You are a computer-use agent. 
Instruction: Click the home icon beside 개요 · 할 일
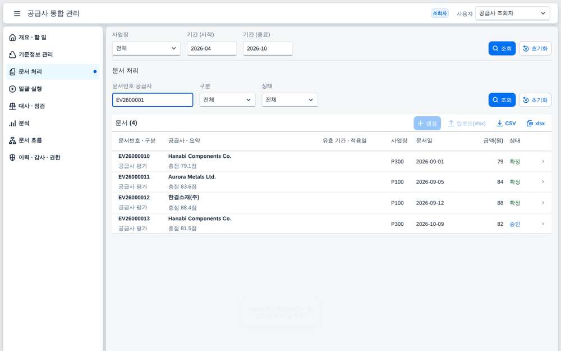[12, 37]
